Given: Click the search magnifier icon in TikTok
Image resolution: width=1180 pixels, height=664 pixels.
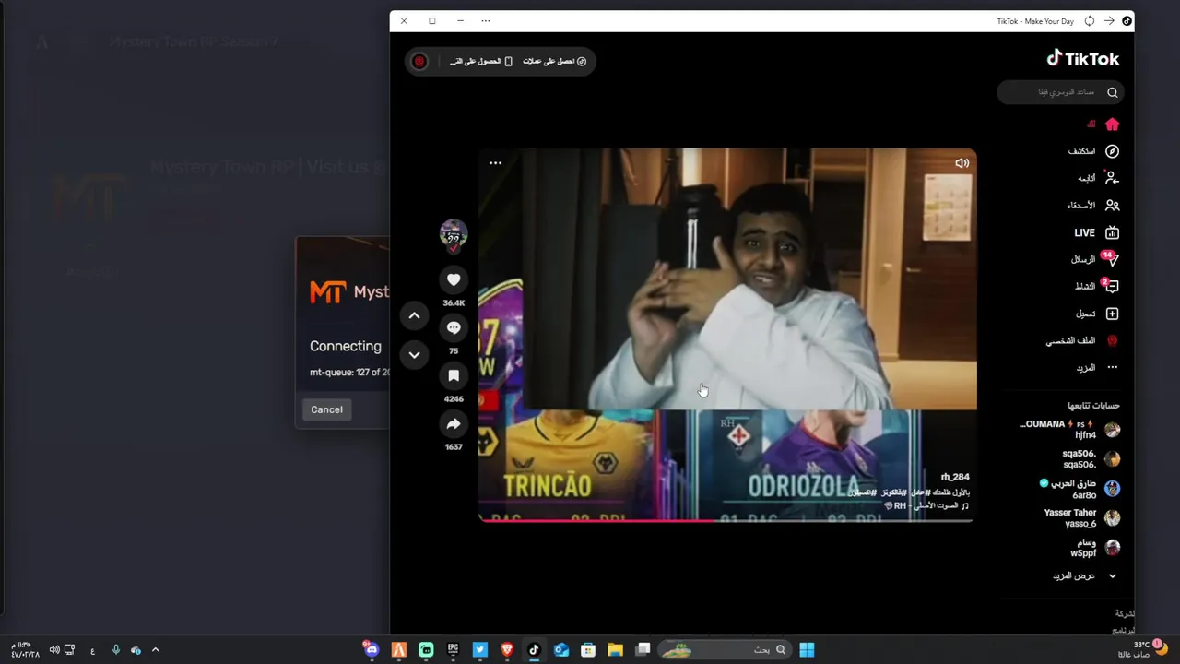Looking at the screenshot, I should (1113, 92).
